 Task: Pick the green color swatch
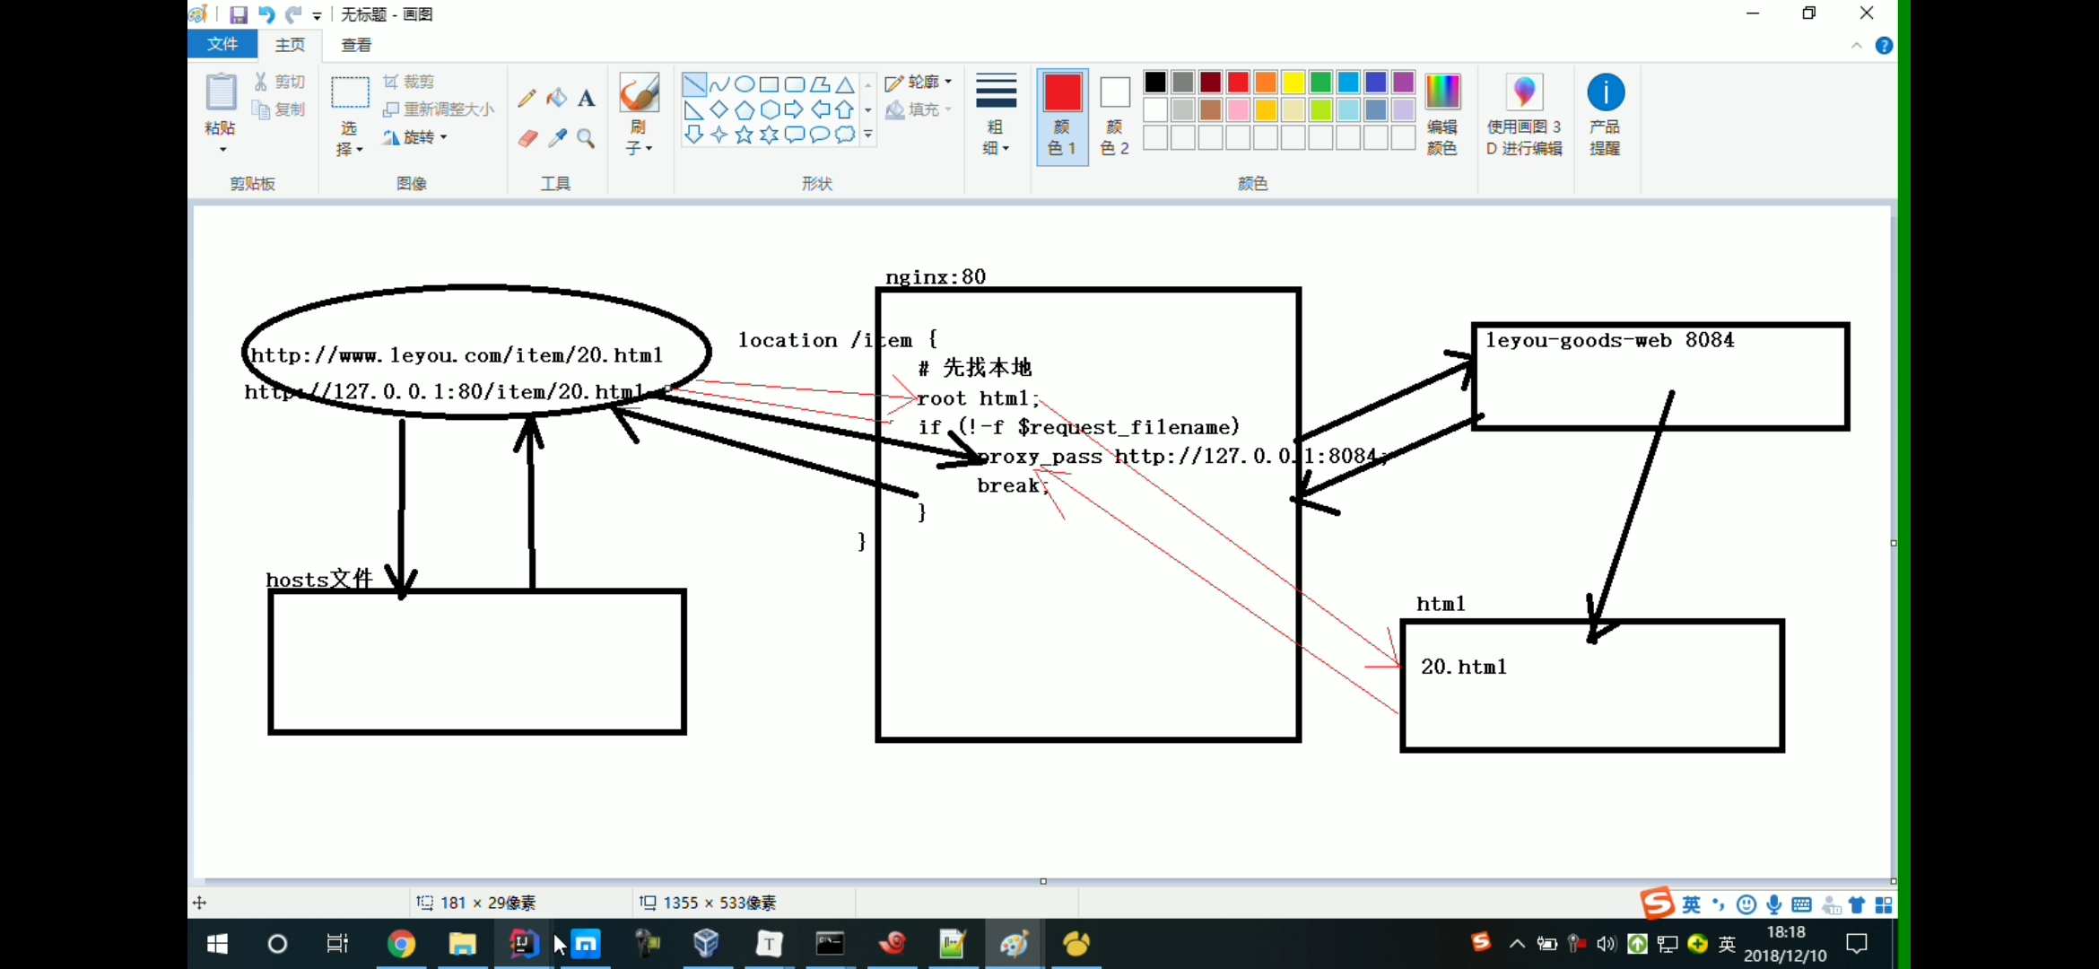[x=1320, y=83]
